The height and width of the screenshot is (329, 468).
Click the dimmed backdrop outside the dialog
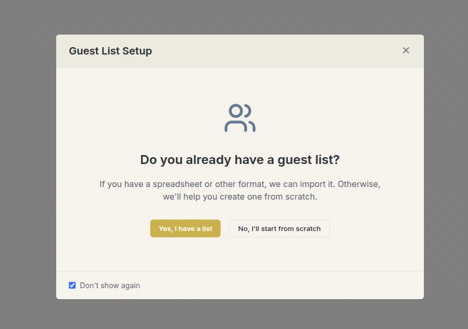[x=27, y=164]
